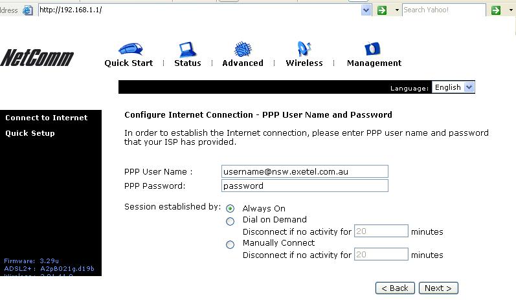This screenshot has height=300, width=516.
Task: Click the Quick Start car icon
Action: pos(130,49)
